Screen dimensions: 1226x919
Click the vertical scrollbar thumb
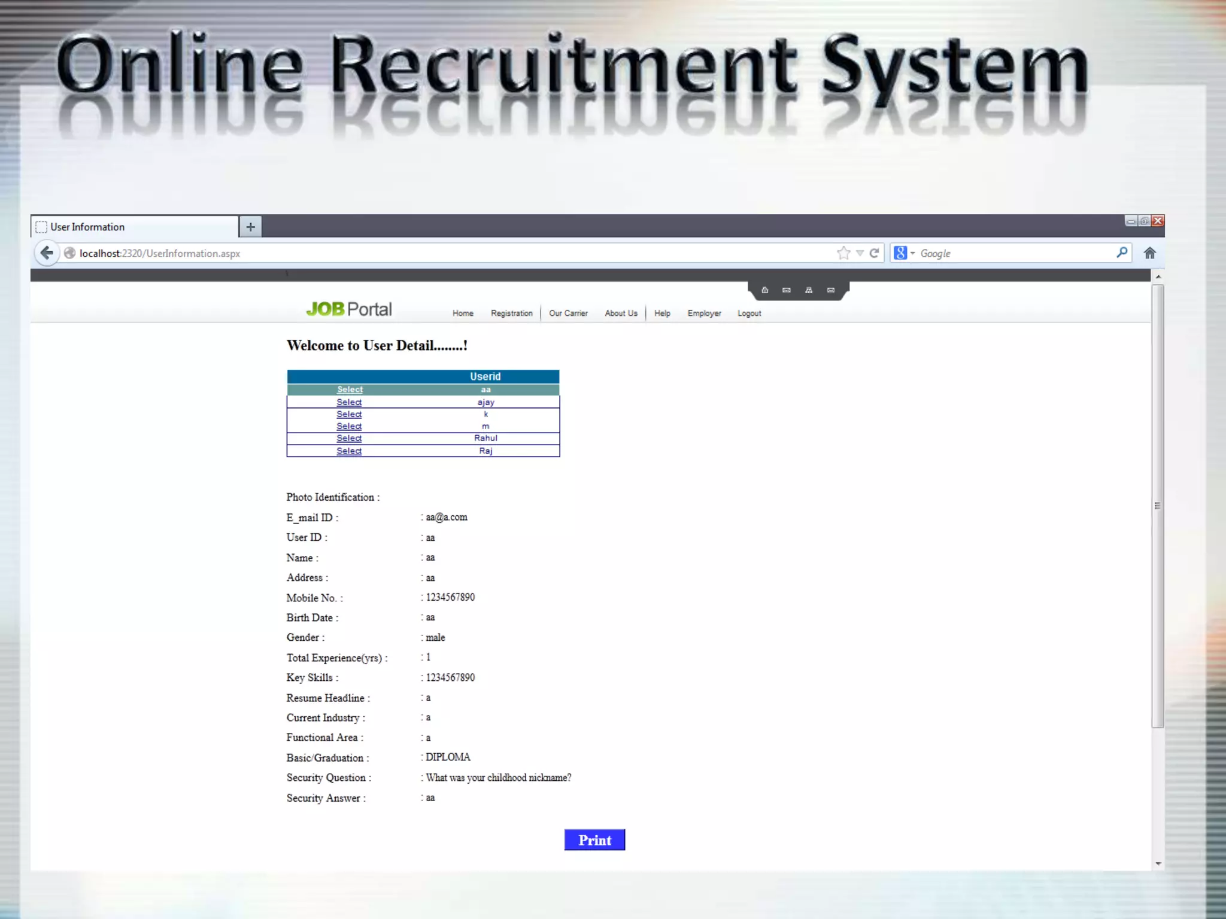pyautogui.click(x=1158, y=506)
